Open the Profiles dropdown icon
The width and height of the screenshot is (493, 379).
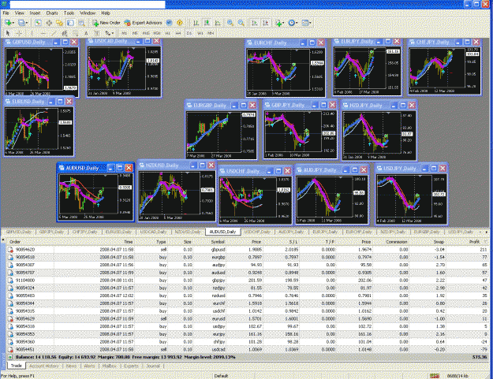(x=23, y=23)
